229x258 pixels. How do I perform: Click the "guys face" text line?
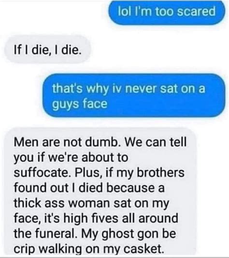[80, 104]
